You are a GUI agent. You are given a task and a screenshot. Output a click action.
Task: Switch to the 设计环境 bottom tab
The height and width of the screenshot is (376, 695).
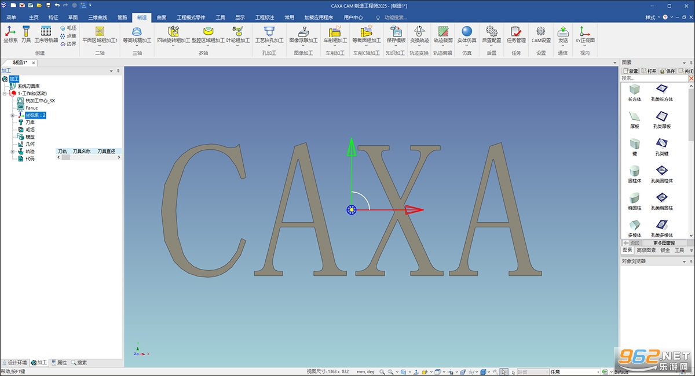click(x=15, y=363)
